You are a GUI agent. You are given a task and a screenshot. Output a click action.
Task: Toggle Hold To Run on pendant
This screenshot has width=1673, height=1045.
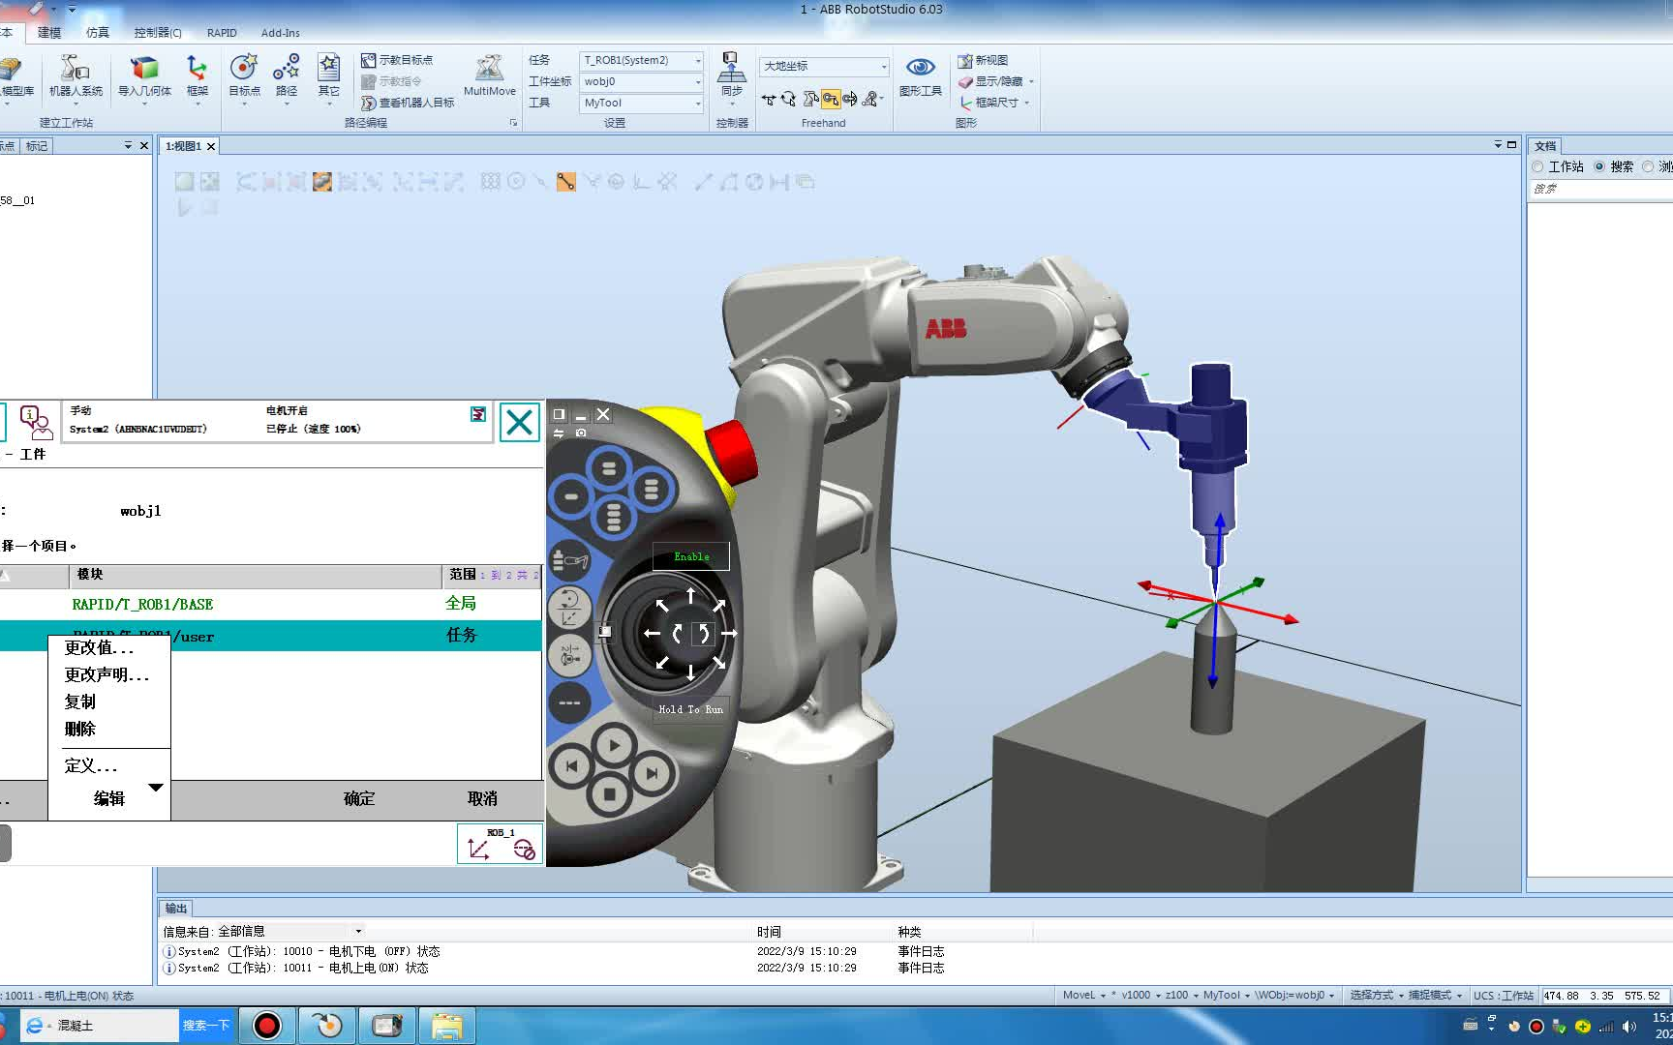point(690,709)
